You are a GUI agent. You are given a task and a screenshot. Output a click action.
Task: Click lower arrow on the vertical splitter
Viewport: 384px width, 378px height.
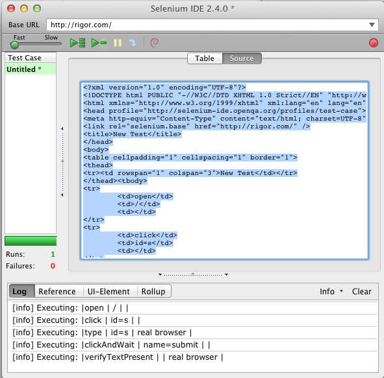point(62,195)
